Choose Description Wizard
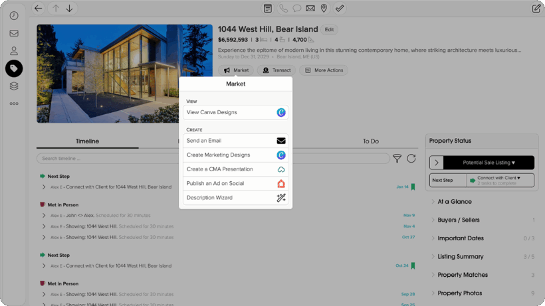 (236, 198)
